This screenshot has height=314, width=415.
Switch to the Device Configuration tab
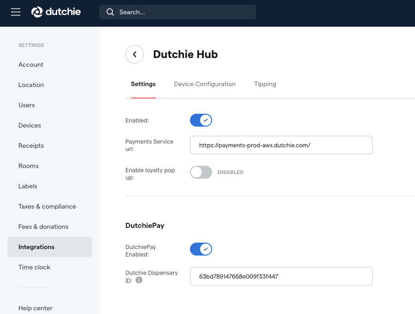click(205, 84)
